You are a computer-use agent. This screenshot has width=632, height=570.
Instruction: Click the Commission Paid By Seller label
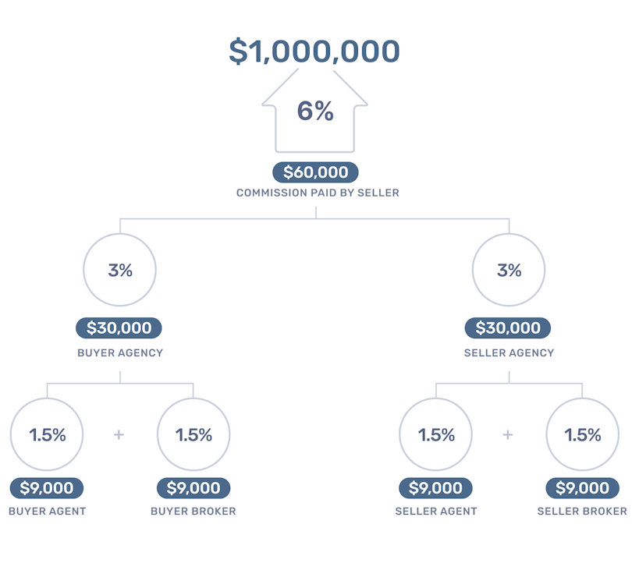318,193
